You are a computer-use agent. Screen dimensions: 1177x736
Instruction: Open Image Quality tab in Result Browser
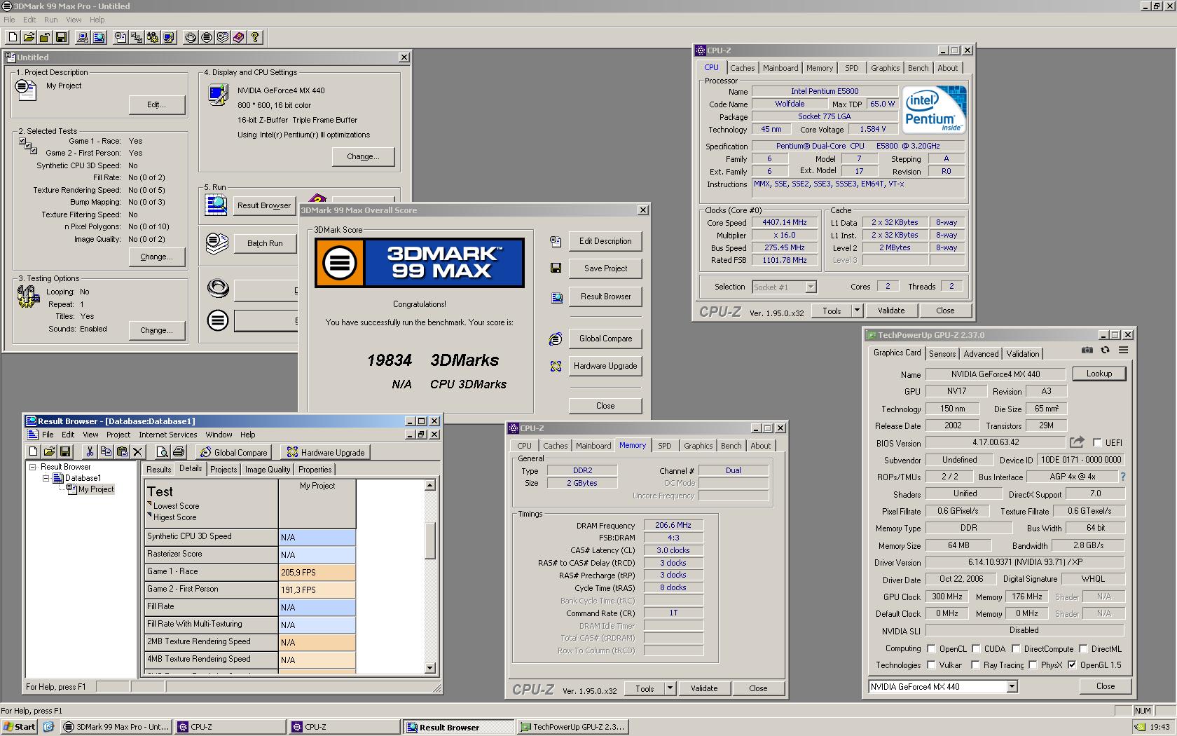pyautogui.click(x=268, y=470)
